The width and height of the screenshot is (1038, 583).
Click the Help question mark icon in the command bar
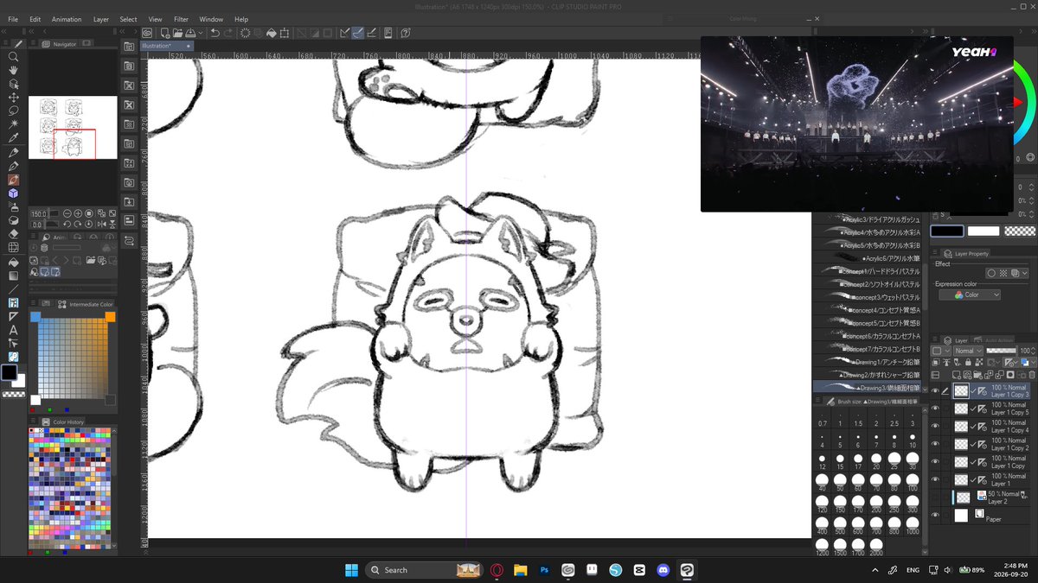click(x=405, y=33)
